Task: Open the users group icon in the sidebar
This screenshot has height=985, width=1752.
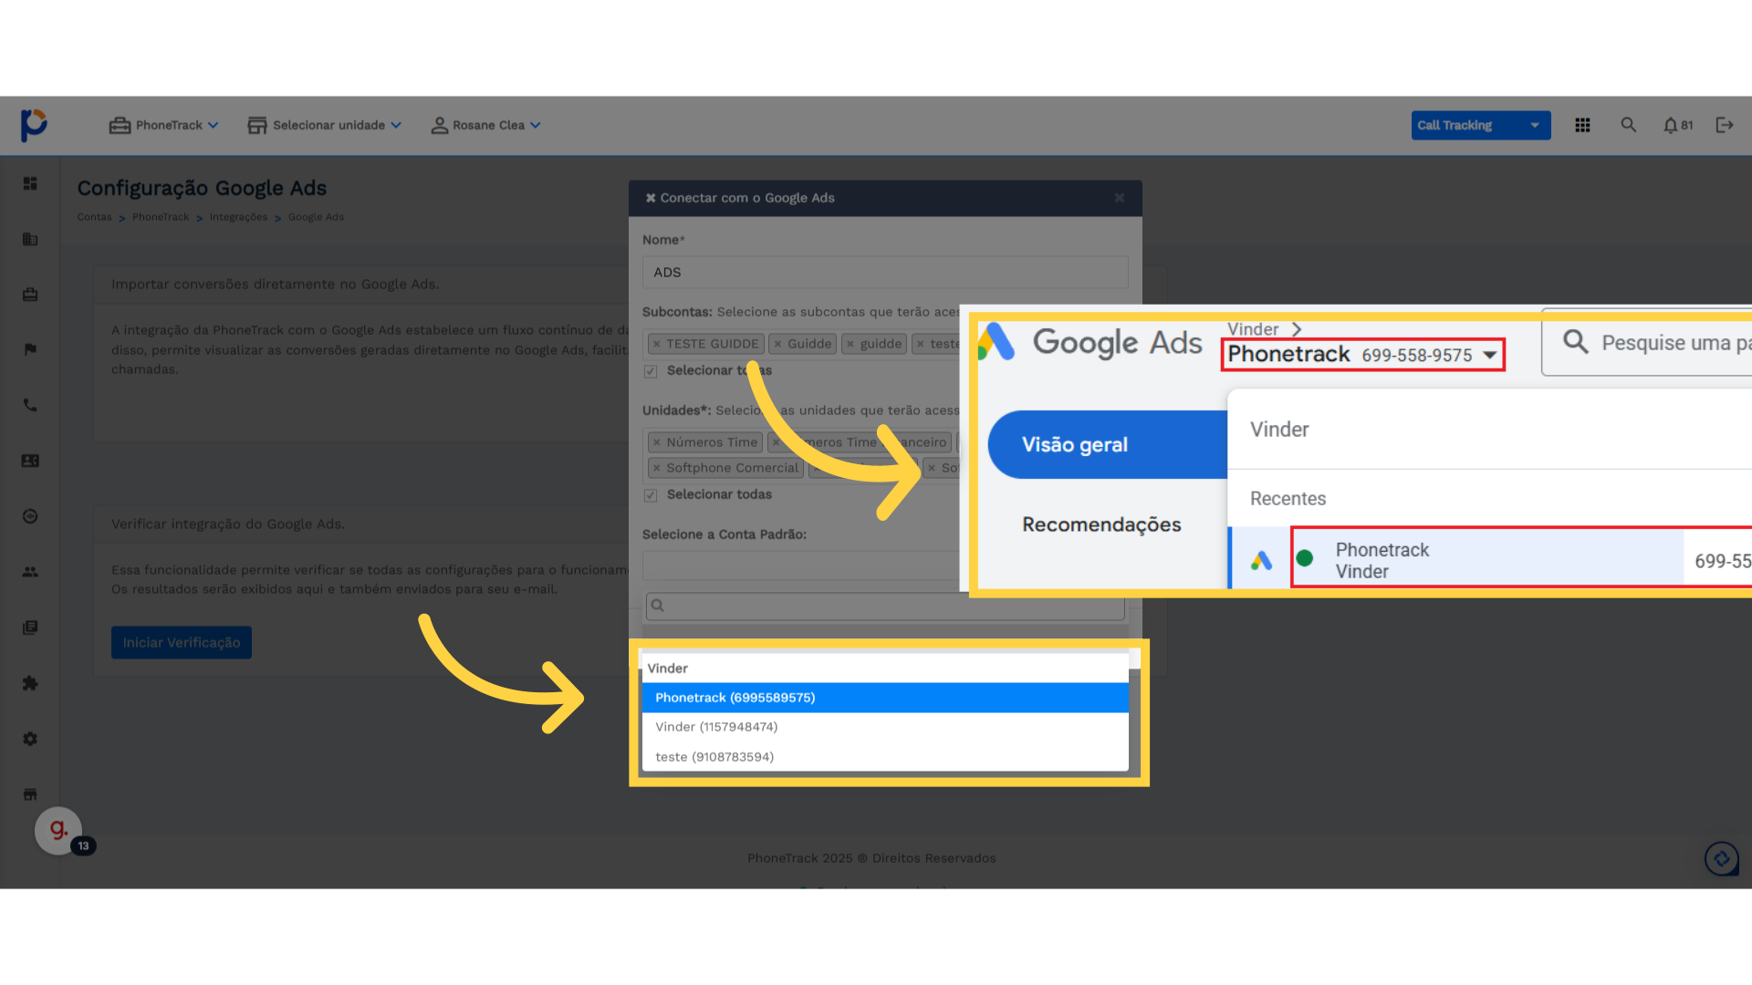Action: (30, 572)
